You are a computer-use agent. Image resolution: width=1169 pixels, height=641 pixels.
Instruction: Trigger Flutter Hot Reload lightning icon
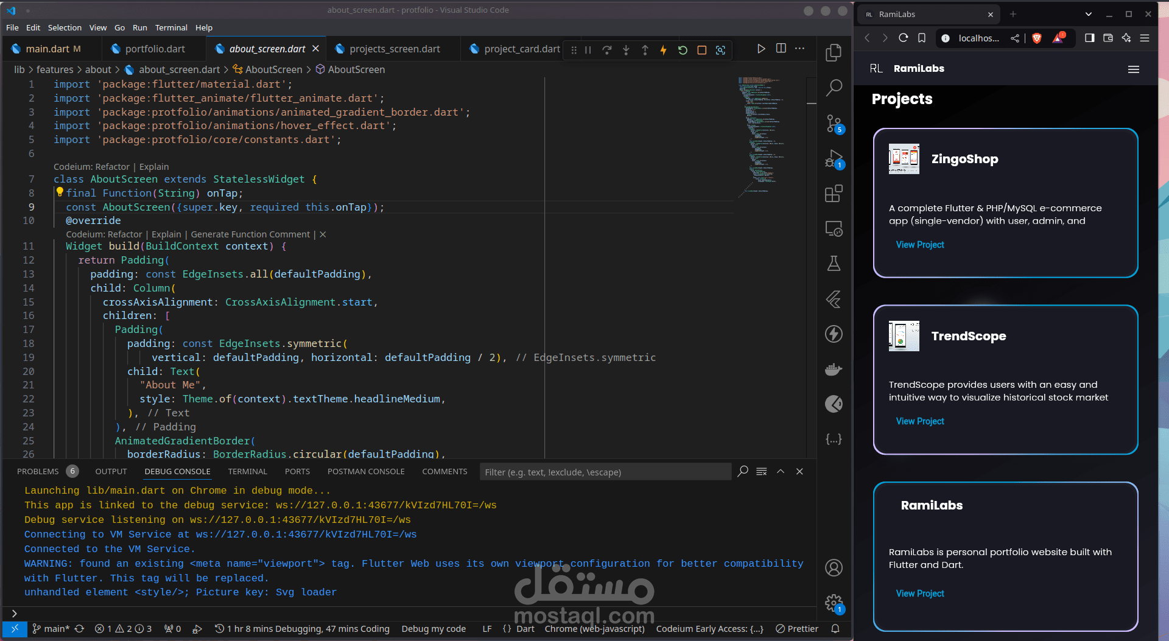(664, 50)
